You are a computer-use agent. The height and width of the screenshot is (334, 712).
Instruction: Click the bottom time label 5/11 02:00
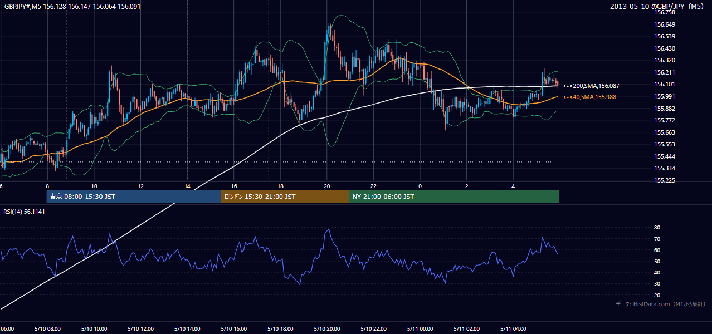(x=466, y=329)
